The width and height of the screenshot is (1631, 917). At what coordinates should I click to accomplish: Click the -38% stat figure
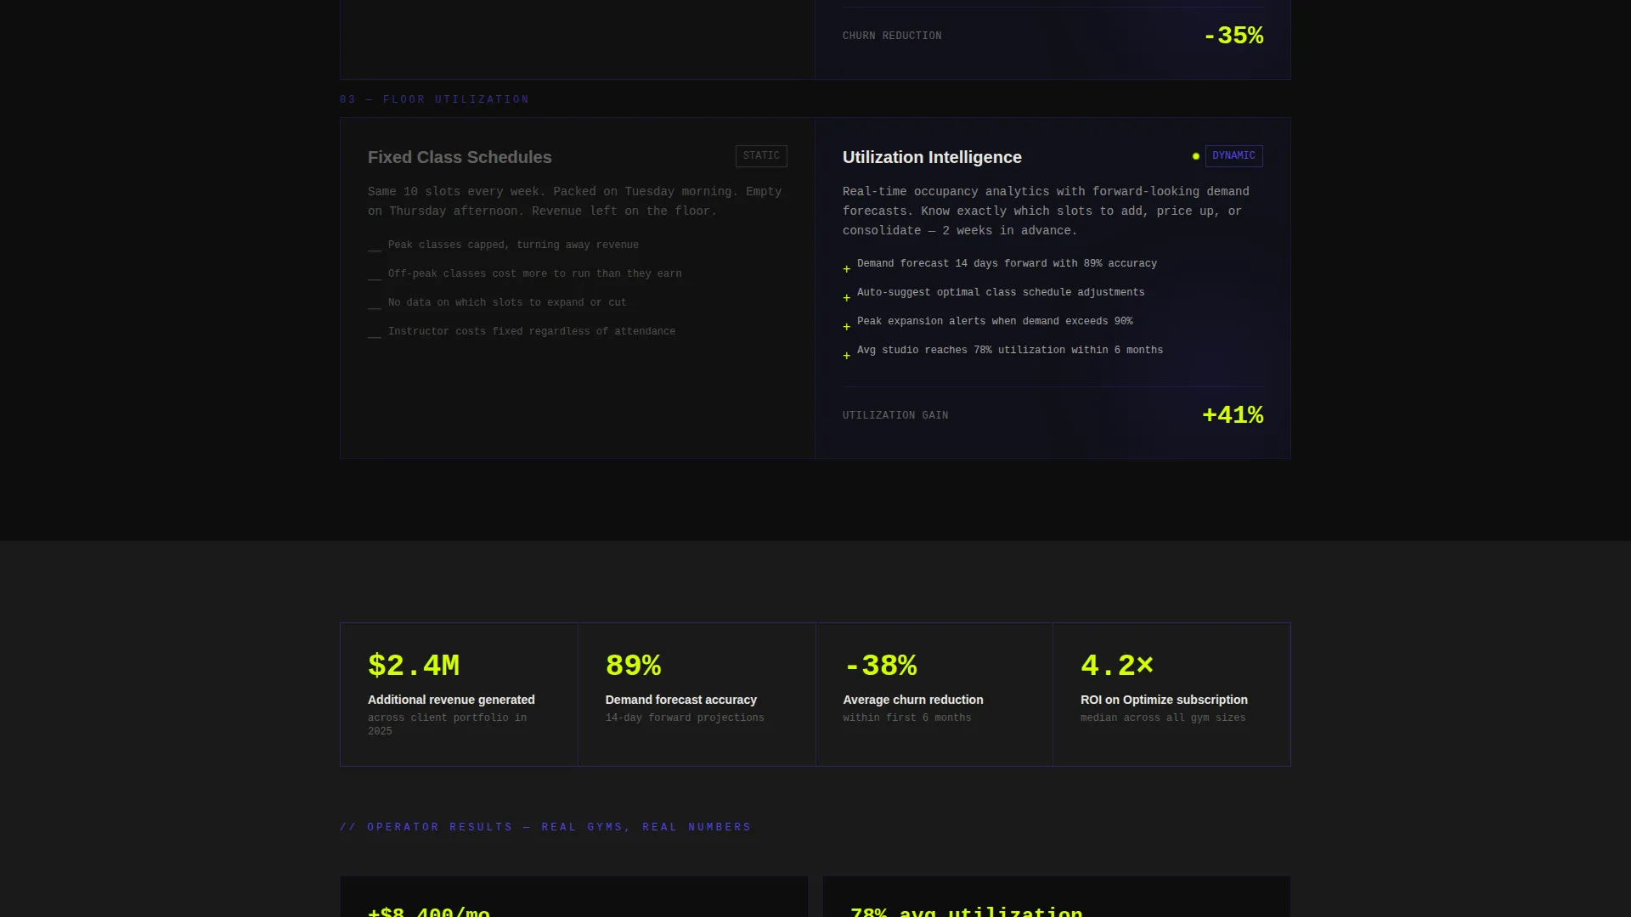(x=880, y=666)
